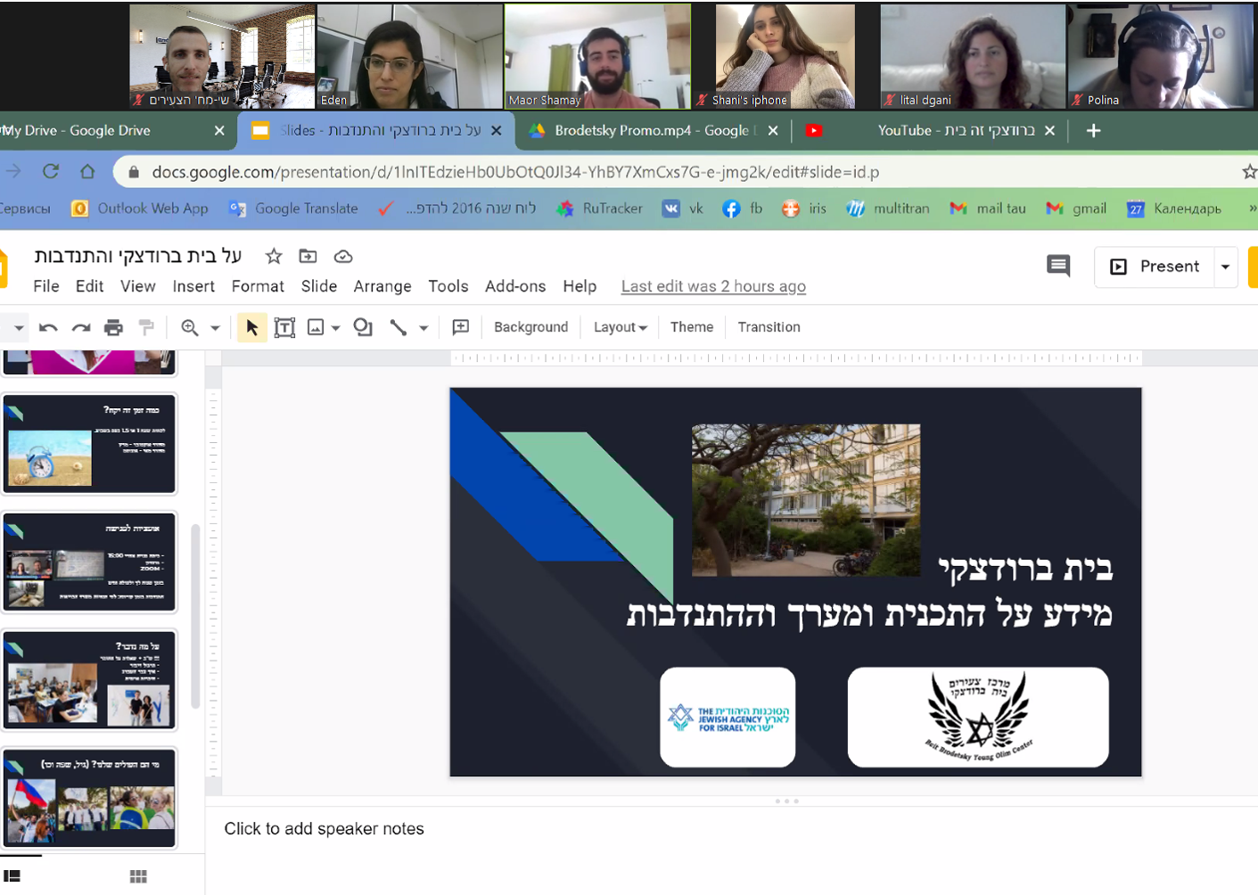This screenshot has height=895, width=1258.
Task: Select the Text box tool
Action: point(284,328)
